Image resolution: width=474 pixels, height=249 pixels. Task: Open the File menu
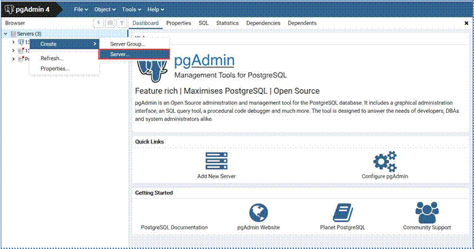coord(80,10)
